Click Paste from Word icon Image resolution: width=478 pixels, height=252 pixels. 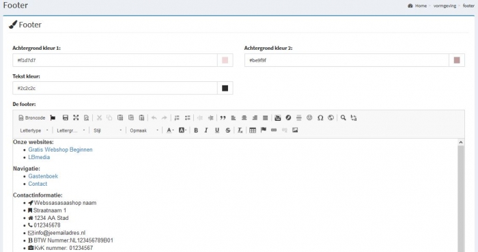click(142, 117)
